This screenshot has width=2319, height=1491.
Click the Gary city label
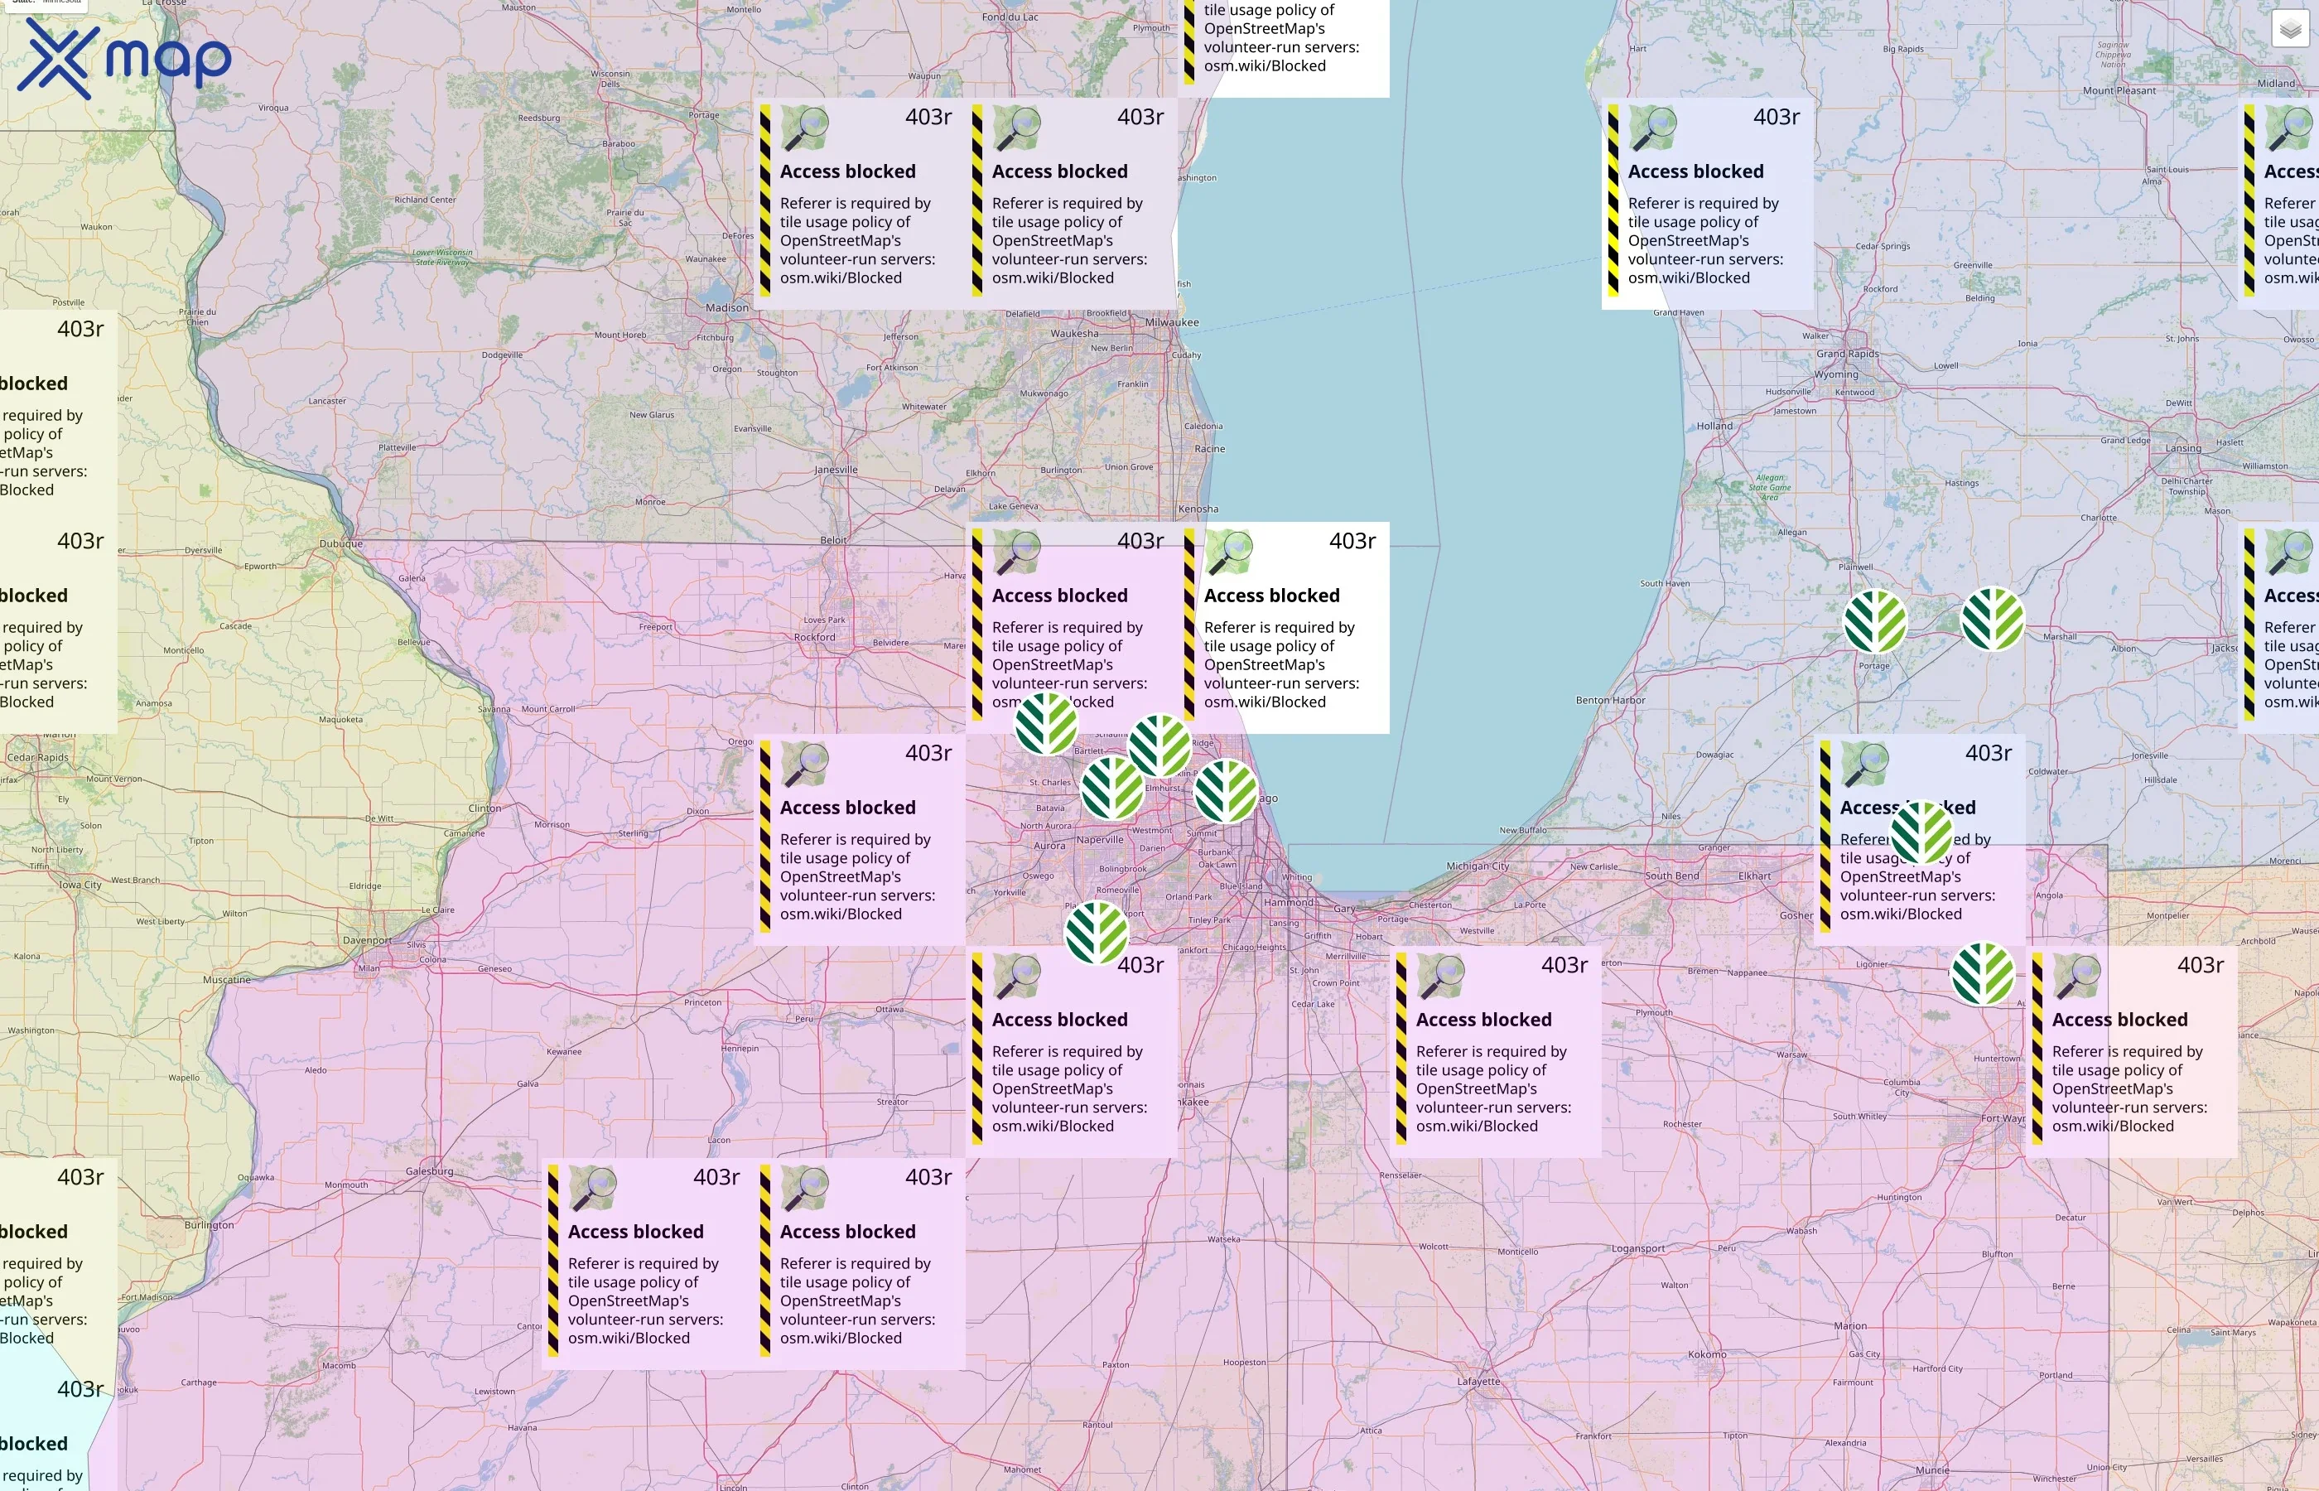click(x=1344, y=910)
